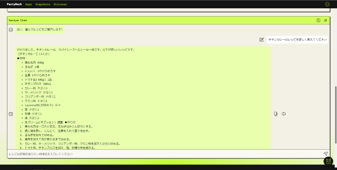
Task: Open Recipe Chat widget settings sliders icon
Action: point(325,20)
